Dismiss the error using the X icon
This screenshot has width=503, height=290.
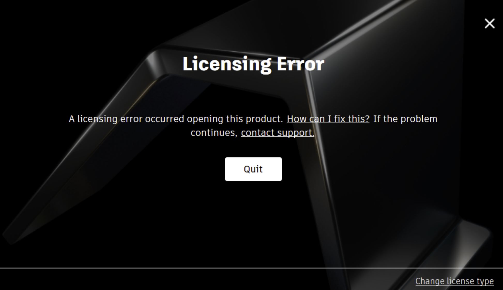coord(489,23)
